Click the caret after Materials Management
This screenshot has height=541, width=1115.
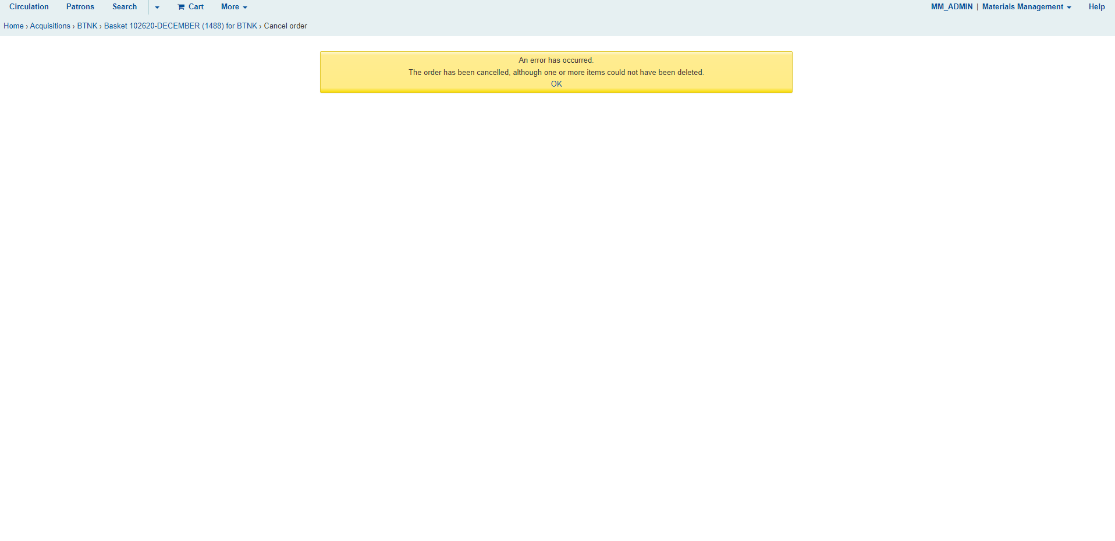[1069, 8]
